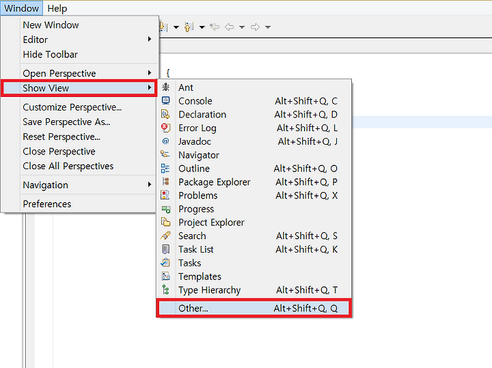Expand the Editor submenu arrow
This screenshot has width=492, height=368.
(x=150, y=39)
